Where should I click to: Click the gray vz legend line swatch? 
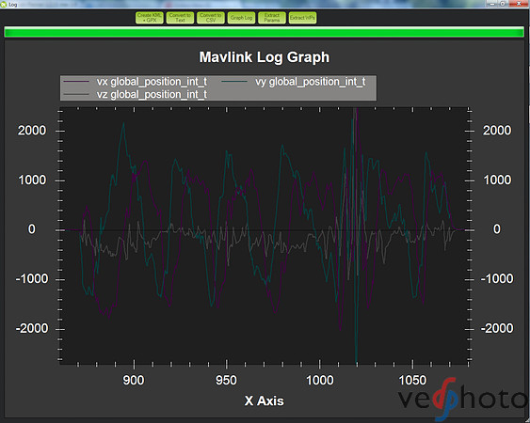[x=76, y=94]
